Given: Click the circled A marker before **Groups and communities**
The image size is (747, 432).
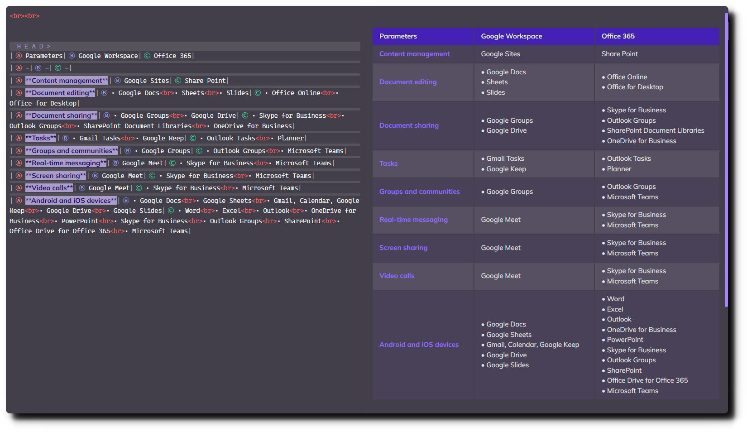Looking at the screenshot, I should pos(19,151).
